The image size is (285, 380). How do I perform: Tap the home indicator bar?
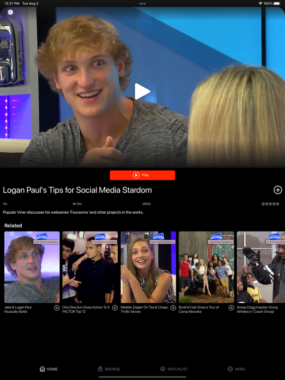[142, 377]
